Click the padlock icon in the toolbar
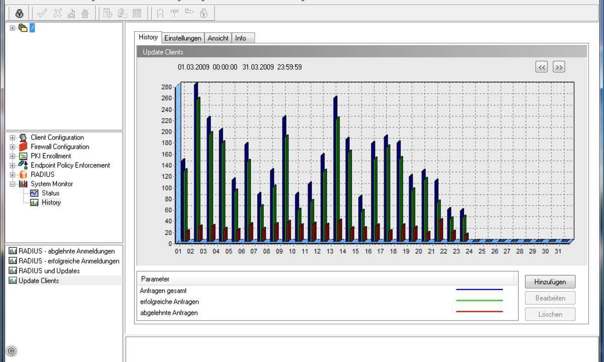Image resolution: width=604 pixels, height=362 pixels. click(x=20, y=14)
